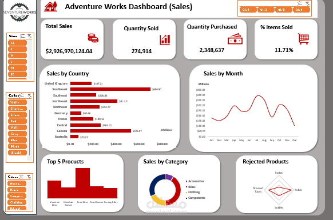Select the Southwest $686.80 bar

110,89
